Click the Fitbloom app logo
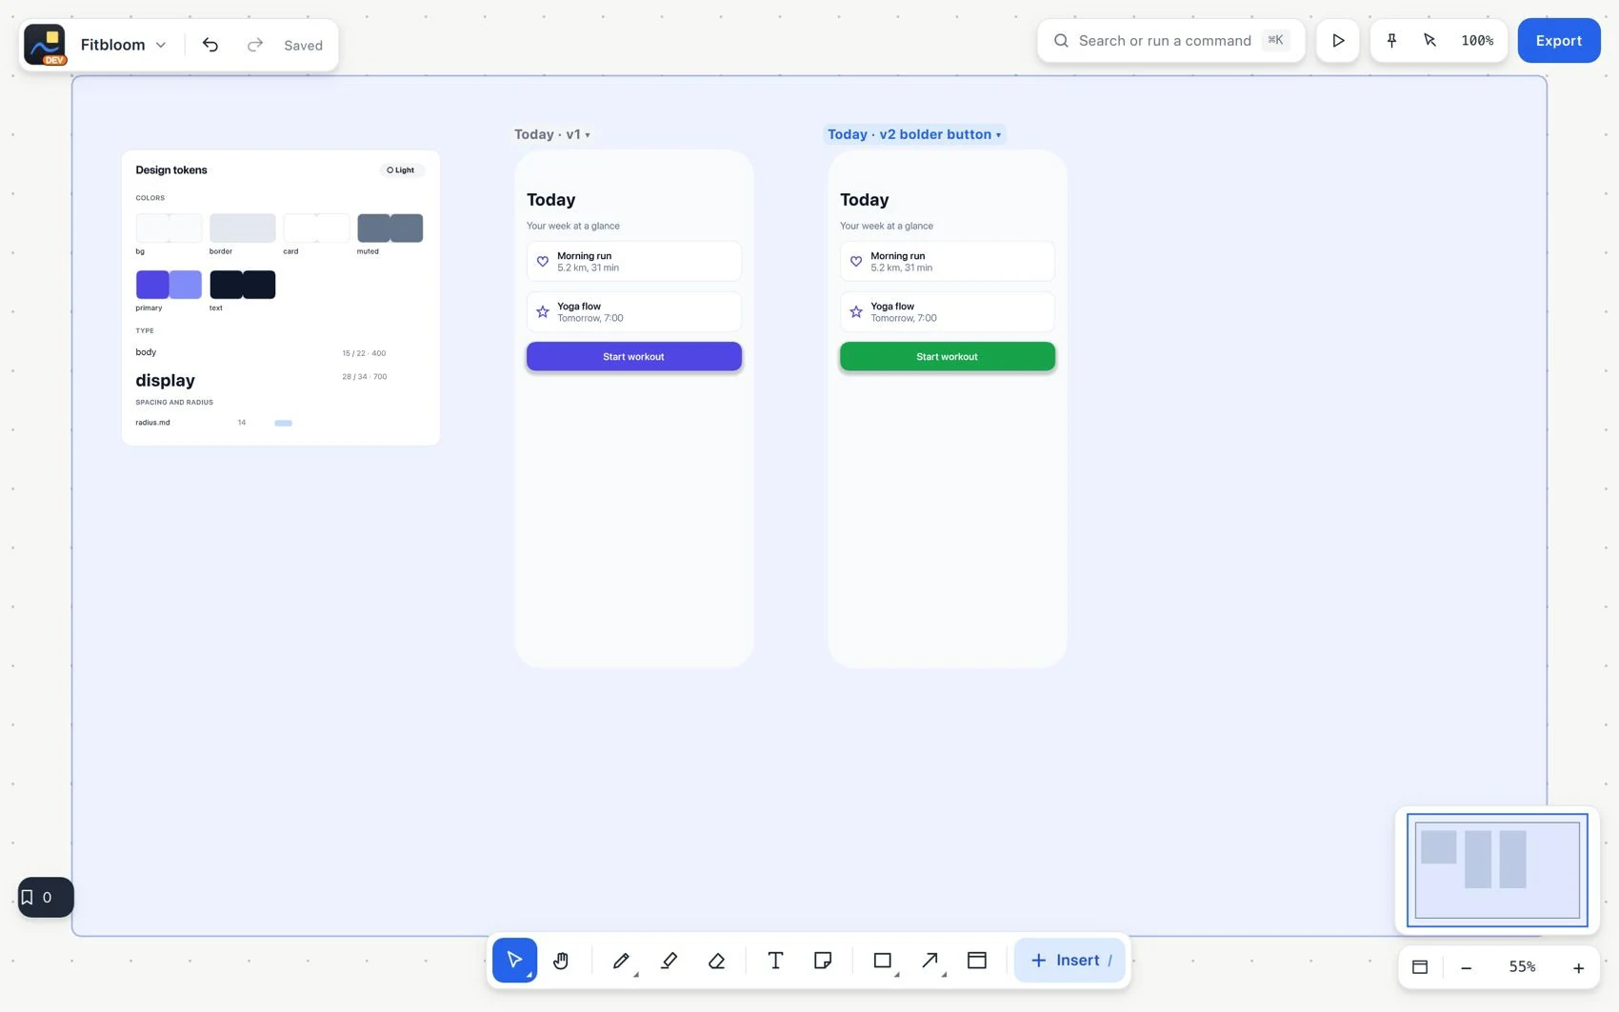 click(45, 45)
